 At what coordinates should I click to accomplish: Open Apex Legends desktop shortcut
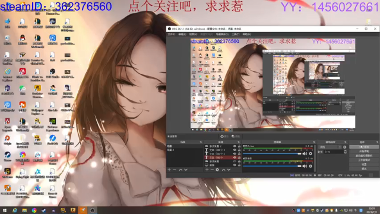point(7,124)
